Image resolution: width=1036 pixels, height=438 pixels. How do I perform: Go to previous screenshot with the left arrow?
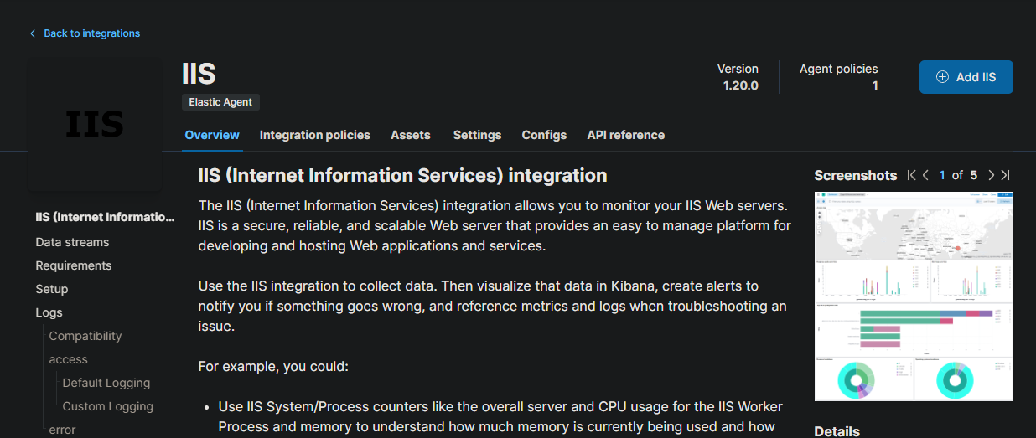926,175
